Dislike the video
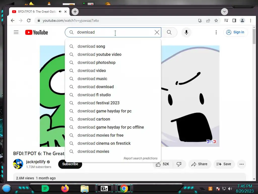The height and width of the screenshot is (194, 258). point(179,164)
